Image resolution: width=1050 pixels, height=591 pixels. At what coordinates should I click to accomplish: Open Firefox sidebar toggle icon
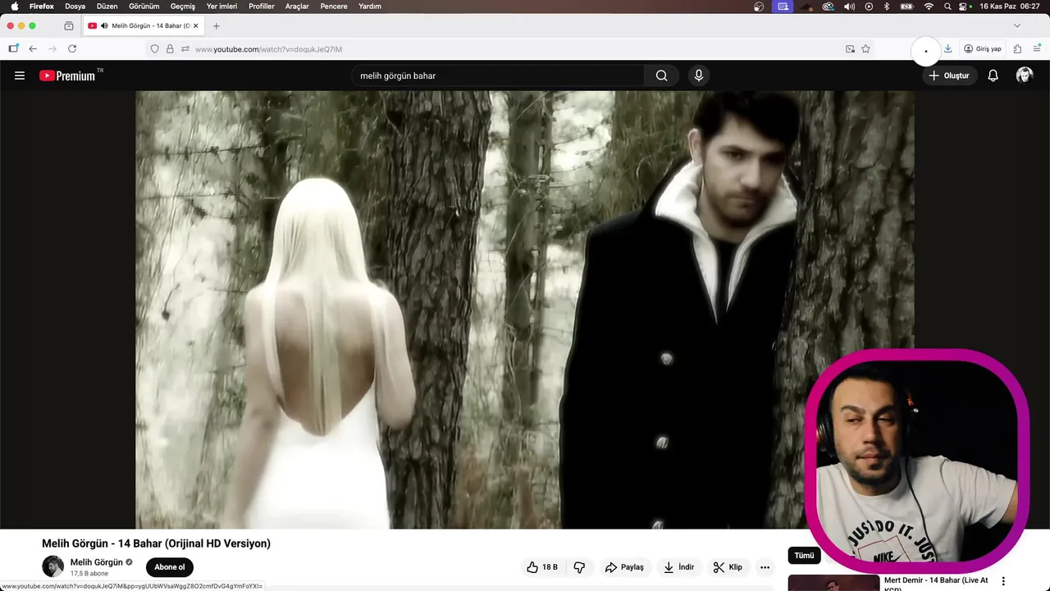(13, 49)
